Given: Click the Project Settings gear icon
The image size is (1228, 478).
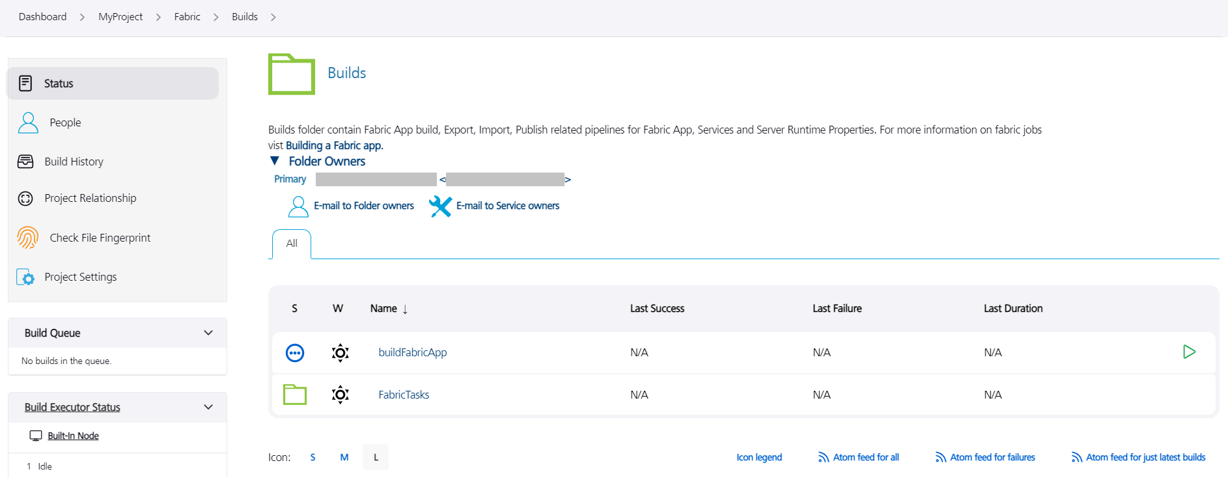Looking at the screenshot, I should point(25,277).
